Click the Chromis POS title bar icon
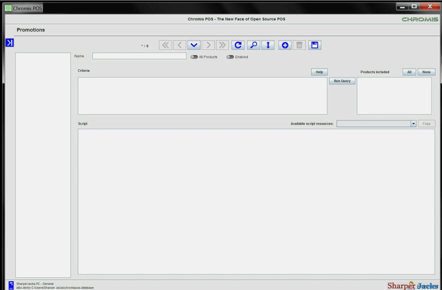Screen dimensions: 442x290 click(x=8, y=8)
